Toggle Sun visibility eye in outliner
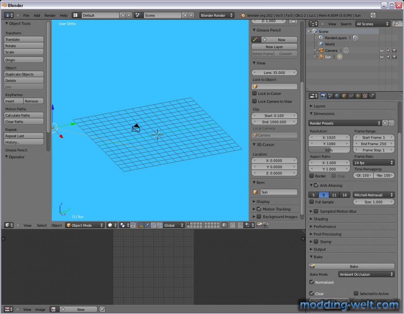The height and width of the screenshot is (314, 404). [x=382, y=57]
